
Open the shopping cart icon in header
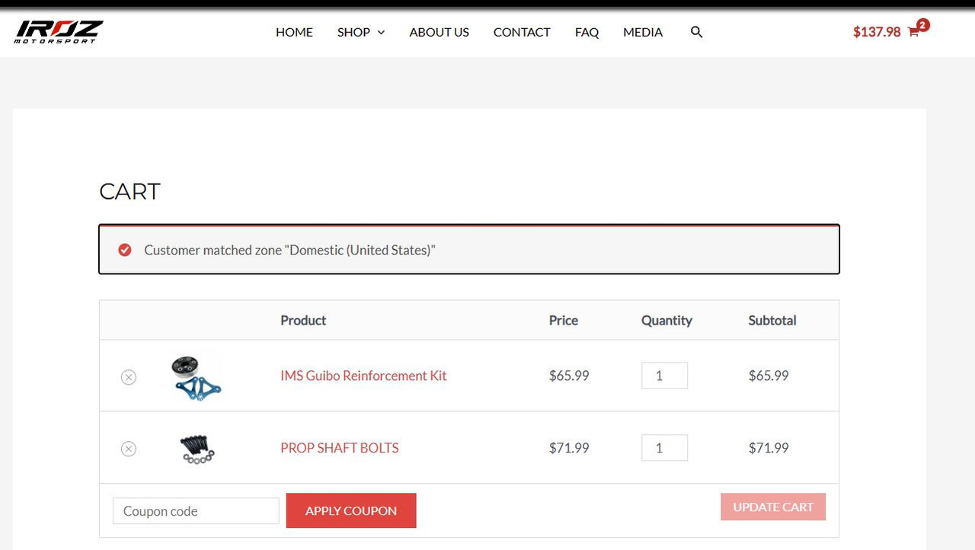(913, 32)
